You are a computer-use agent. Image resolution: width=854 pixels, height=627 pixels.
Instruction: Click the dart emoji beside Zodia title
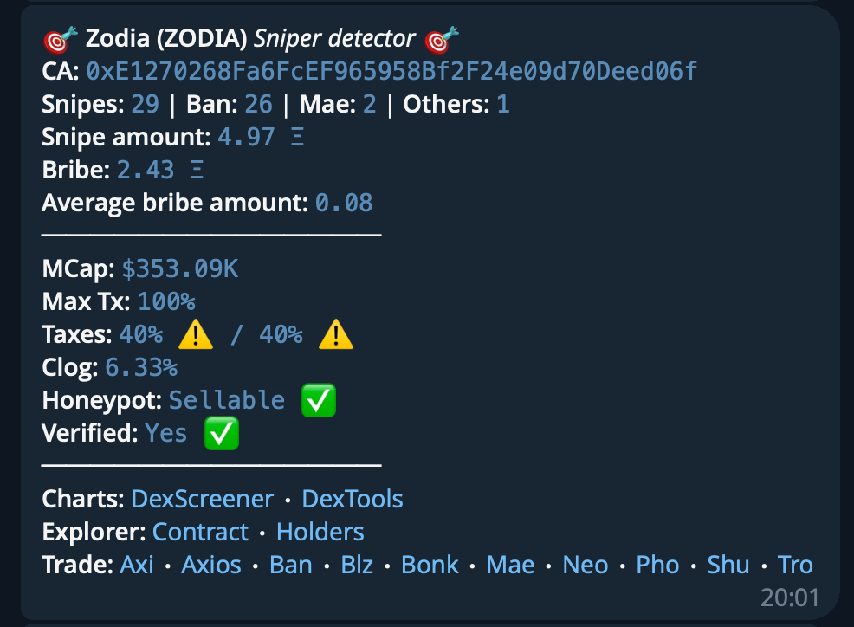click(58, 38)
